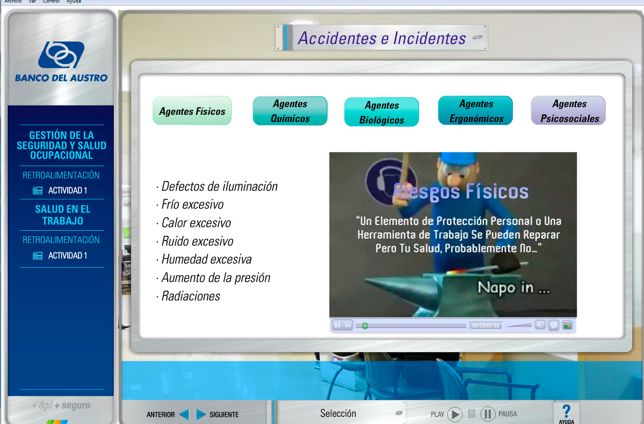644x424 pixels.
Task: Click the list icon between Play and Pausa
Action: coord(472,414)
